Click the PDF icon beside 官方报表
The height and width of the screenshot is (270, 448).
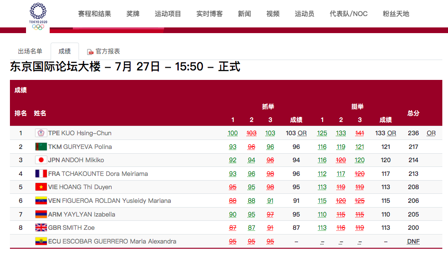(90, 52)
